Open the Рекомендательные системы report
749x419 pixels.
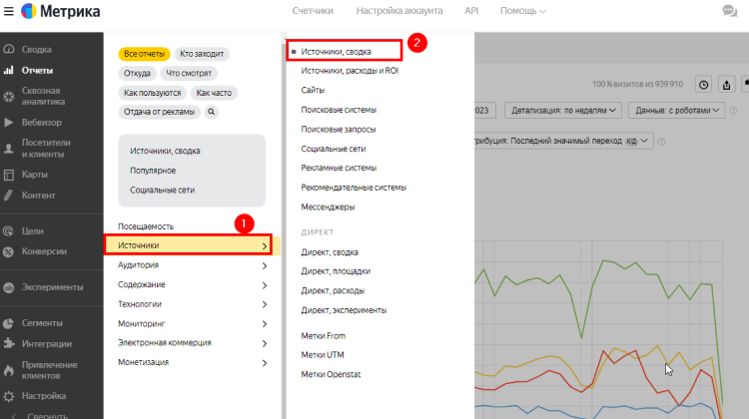tap(354, 188)
